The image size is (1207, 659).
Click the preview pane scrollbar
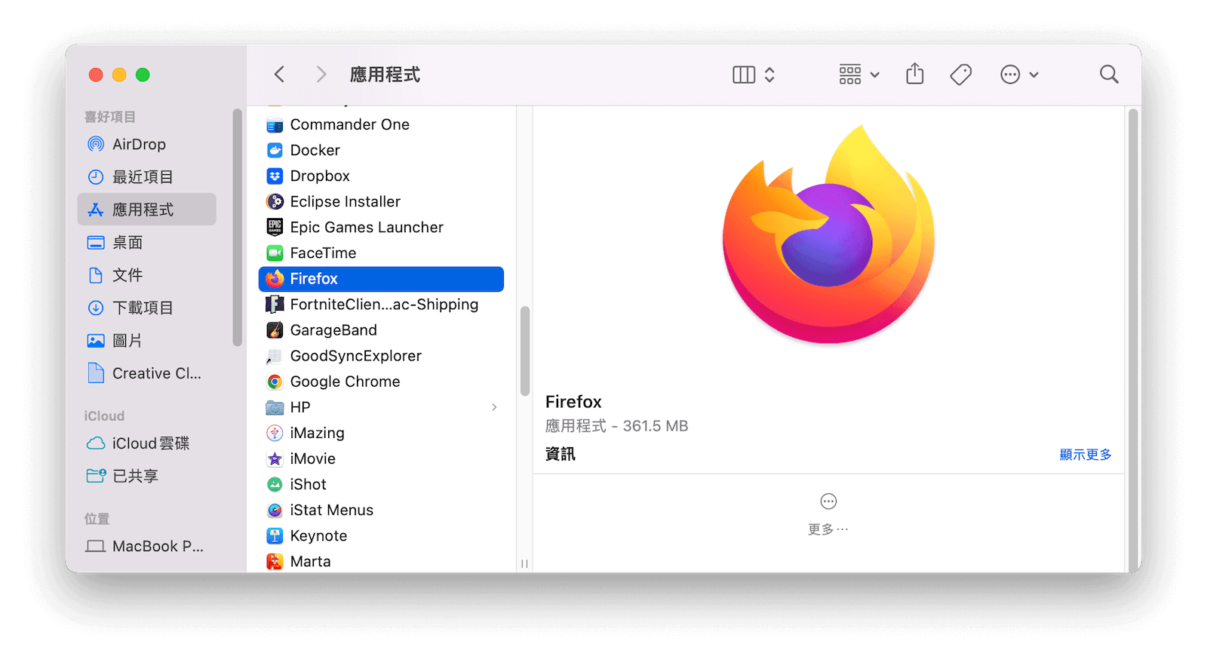[1132, 339]
